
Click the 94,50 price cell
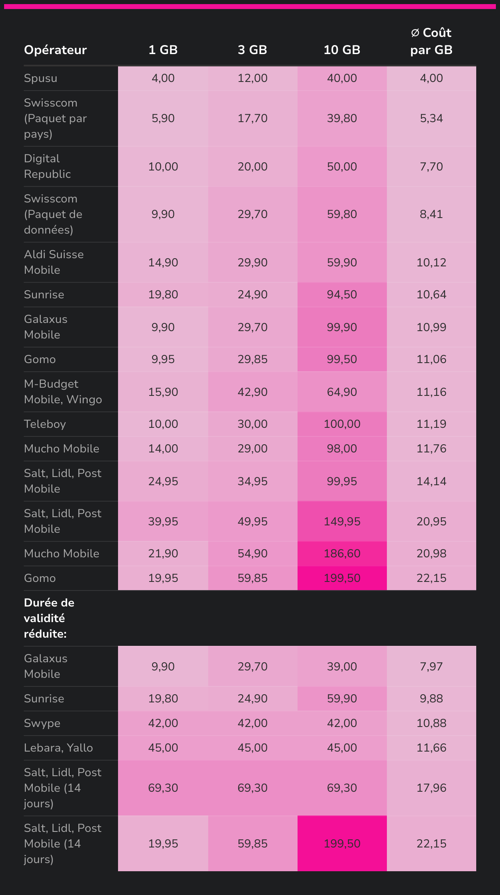pos(342,295)
